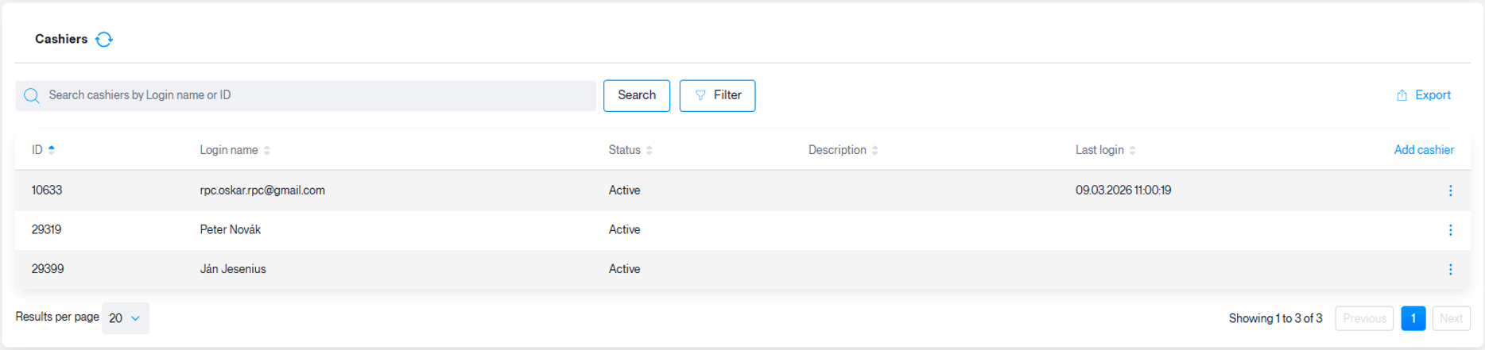Select the rpc.oskar.rpc@gmail.com cashier row

742,190
